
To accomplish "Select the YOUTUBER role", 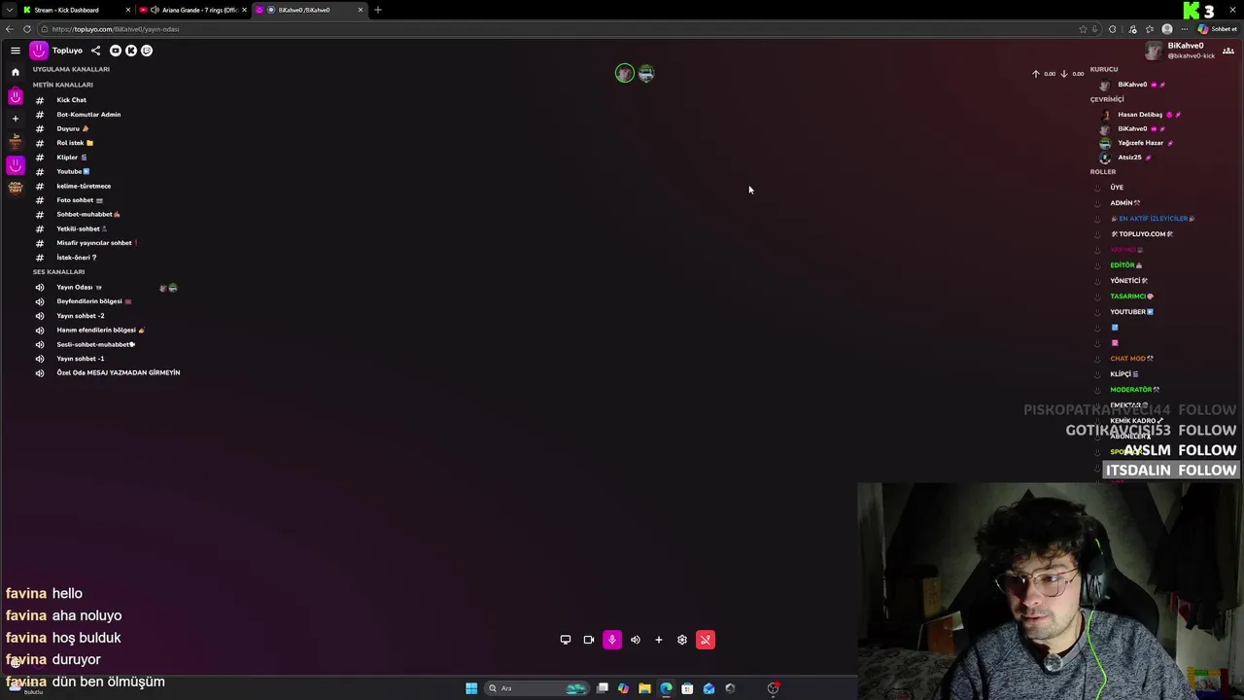I will 1131,312.
